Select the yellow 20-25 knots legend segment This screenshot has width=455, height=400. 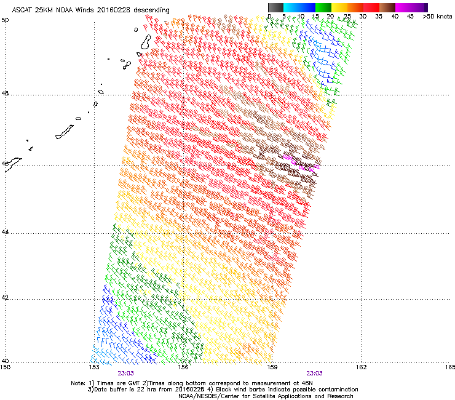tap(339, 7)
